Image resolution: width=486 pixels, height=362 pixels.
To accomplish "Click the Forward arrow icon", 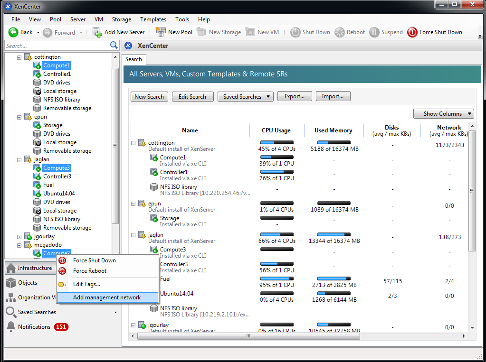I will tap(48, 33).
